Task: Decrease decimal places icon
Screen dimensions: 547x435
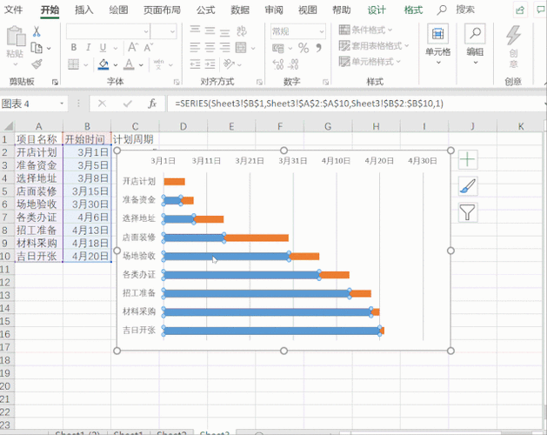Action: click(293, 64)
